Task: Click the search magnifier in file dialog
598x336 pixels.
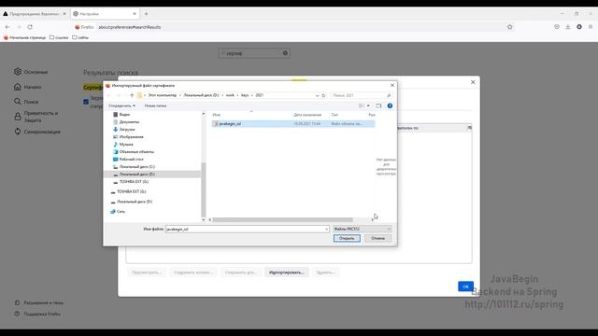Action: tap(389, 95)
